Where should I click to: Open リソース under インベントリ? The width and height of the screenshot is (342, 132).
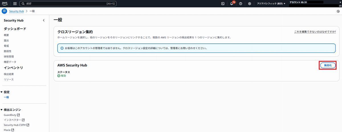tap(9, 79)
